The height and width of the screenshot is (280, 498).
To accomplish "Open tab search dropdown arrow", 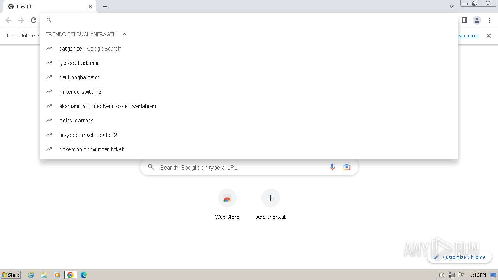I will [452, 7].
